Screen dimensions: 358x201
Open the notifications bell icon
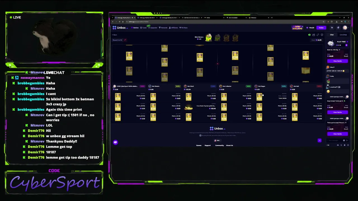[338, 28]
